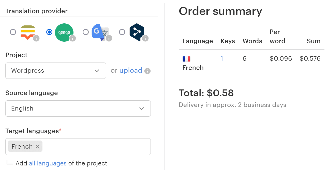
Task: Click the DeepL provider logo
Action: click(x=136, y=32)
